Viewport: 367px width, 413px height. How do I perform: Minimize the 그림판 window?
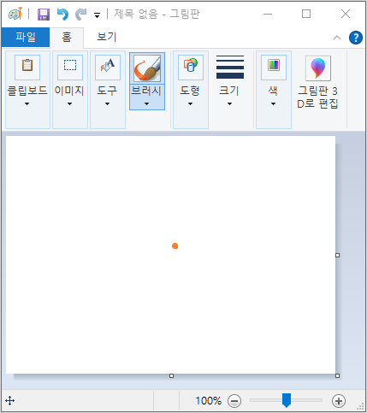click(x=268, y=14)
